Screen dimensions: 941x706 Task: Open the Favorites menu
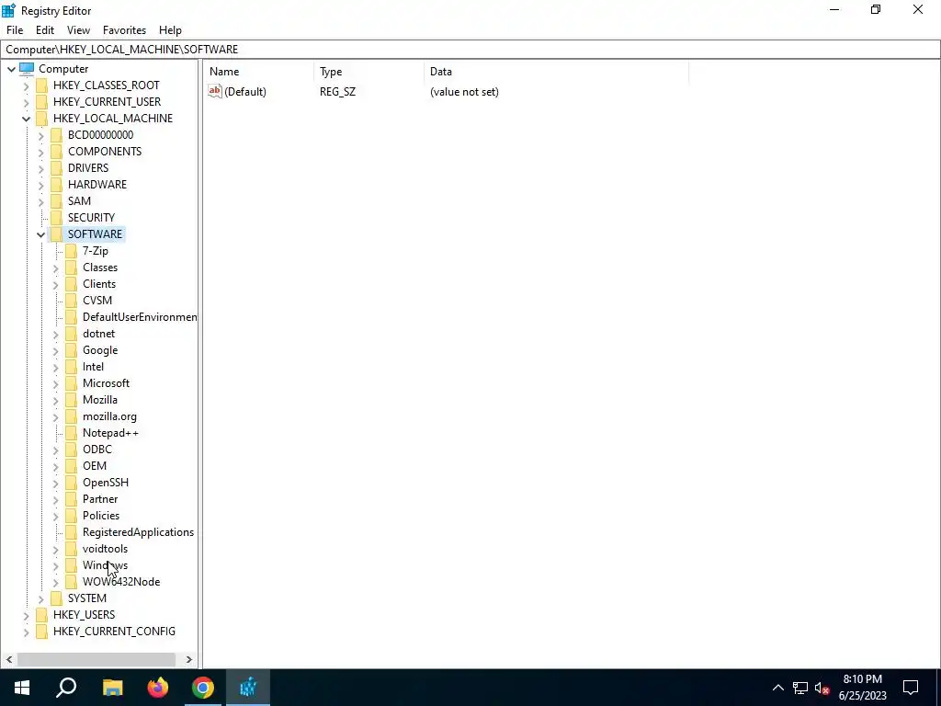click(x=124, y=30)
